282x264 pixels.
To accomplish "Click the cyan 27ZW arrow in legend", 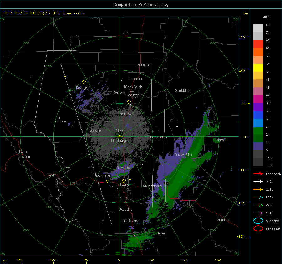I will [258, 197].
